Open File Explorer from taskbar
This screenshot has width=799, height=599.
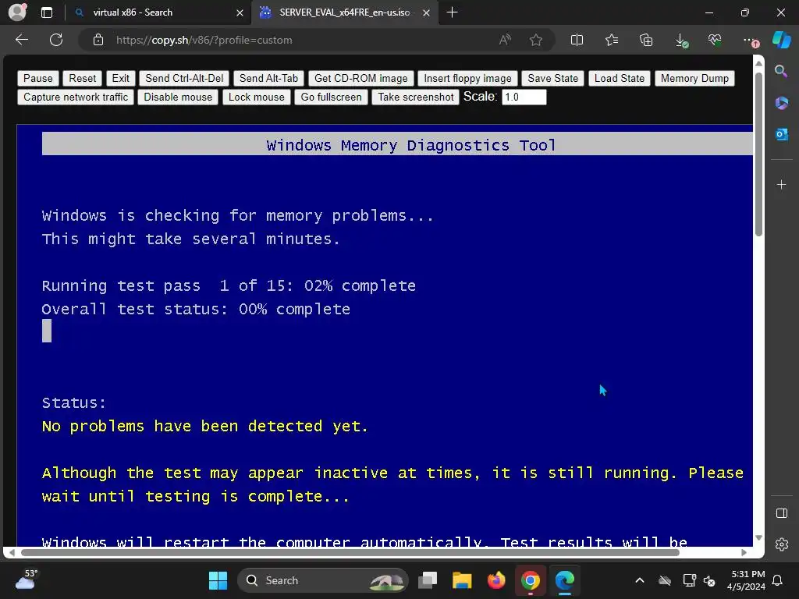coord(462,580)
